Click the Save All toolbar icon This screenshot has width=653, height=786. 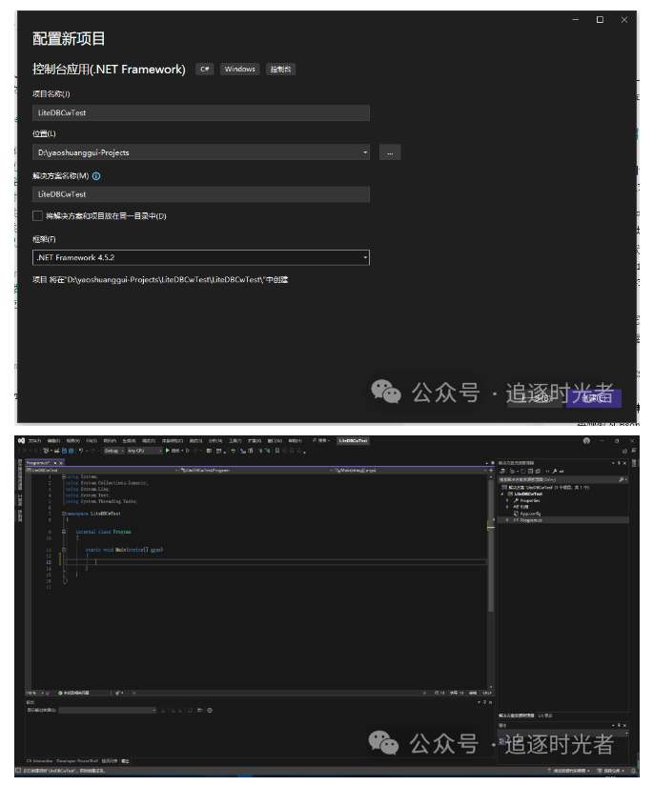pos(71,451)
